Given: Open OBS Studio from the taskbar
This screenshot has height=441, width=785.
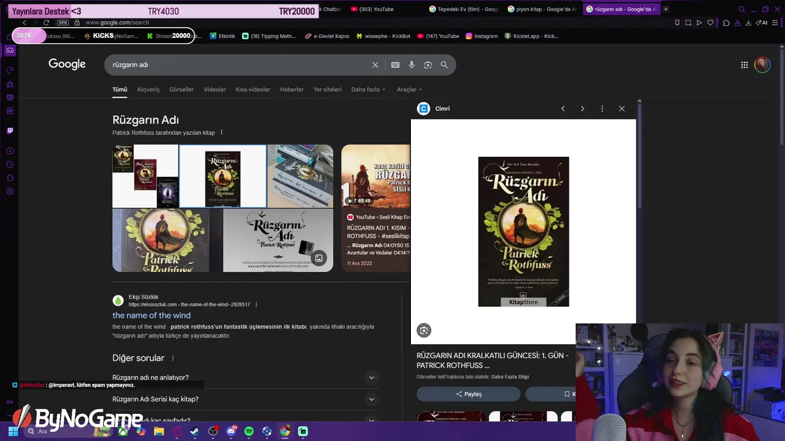Looking at the screenshot, I should 213,431.
